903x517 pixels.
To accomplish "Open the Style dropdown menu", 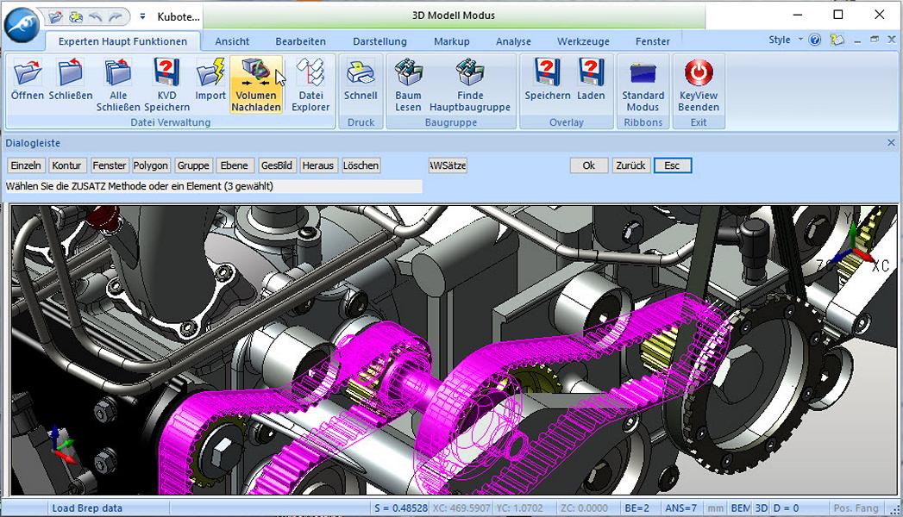I will [x=785, y=40].
